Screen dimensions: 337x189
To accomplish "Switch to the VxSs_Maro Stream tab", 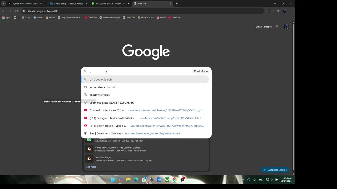I will tap(110, 4).
